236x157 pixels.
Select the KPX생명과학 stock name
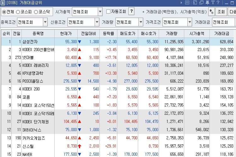(x=33, y=73)
